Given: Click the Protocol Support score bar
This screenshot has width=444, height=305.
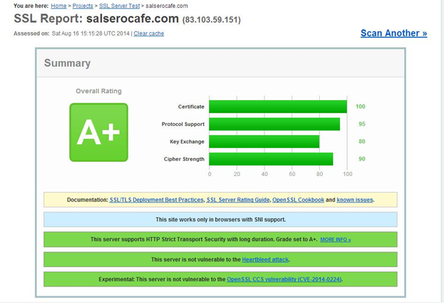Looking at the screenshot, I should point(274,124).
